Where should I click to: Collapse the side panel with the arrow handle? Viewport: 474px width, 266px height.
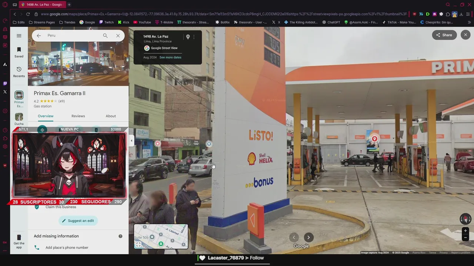point(131,141)
